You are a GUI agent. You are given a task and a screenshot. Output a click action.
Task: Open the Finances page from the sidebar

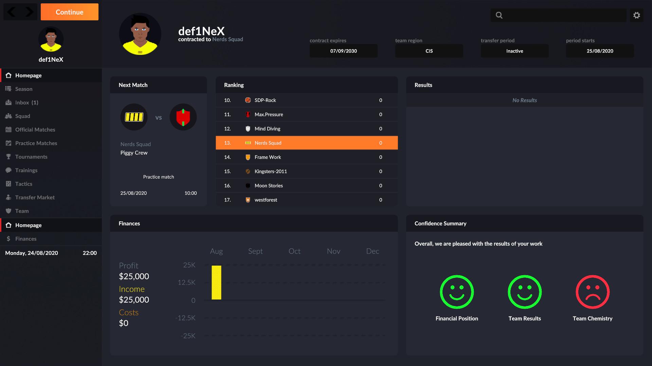click(8, 239)
